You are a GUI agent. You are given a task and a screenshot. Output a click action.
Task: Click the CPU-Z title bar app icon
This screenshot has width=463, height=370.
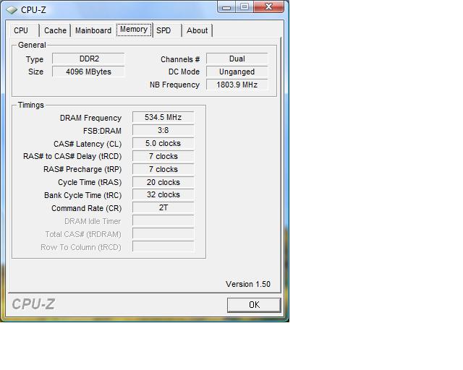[12, 10]
